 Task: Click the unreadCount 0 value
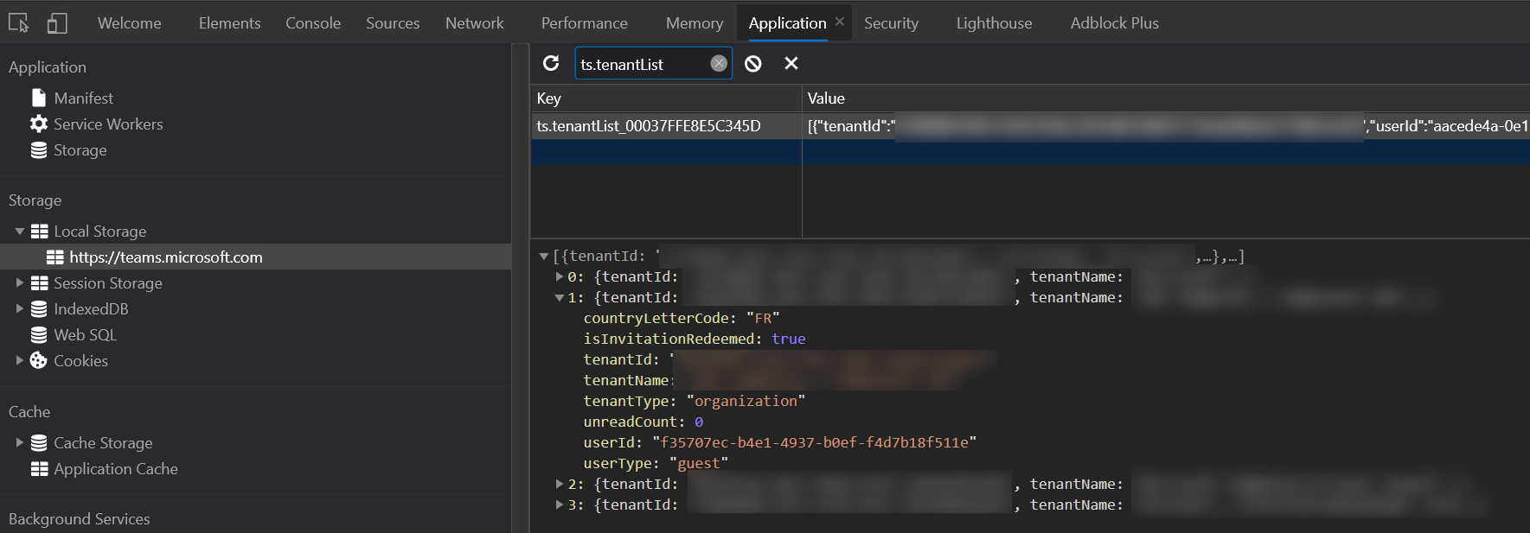(699, 422)
